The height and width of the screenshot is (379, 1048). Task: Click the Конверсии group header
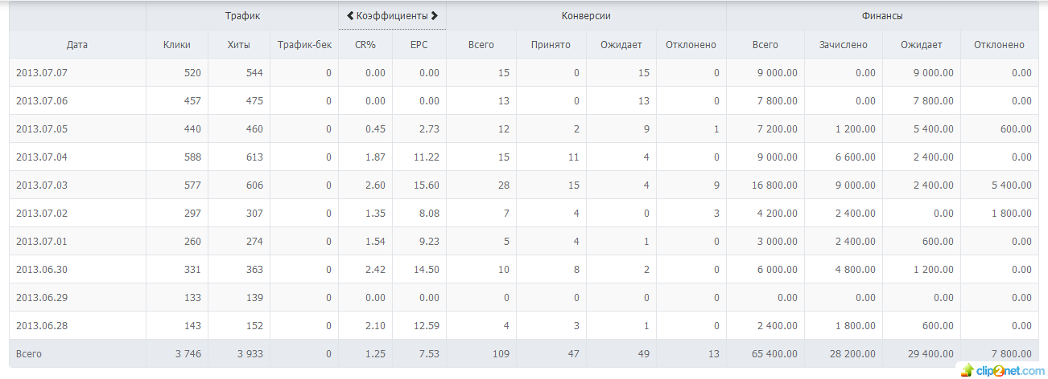pos(585,15)
